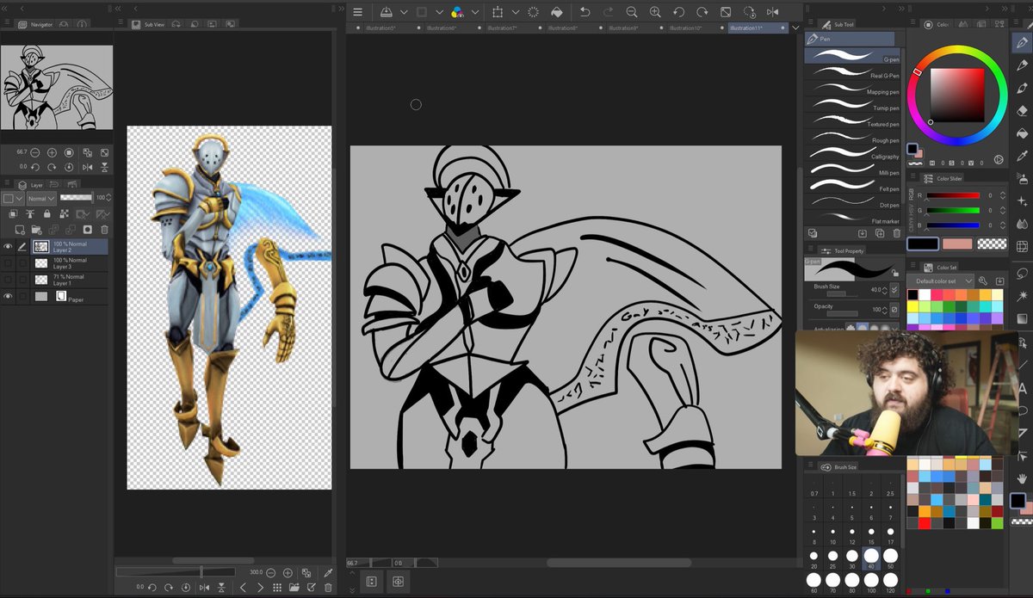Select the transparent color swatch
Viewport: 1033px width, 598px height.
[993, 244]
